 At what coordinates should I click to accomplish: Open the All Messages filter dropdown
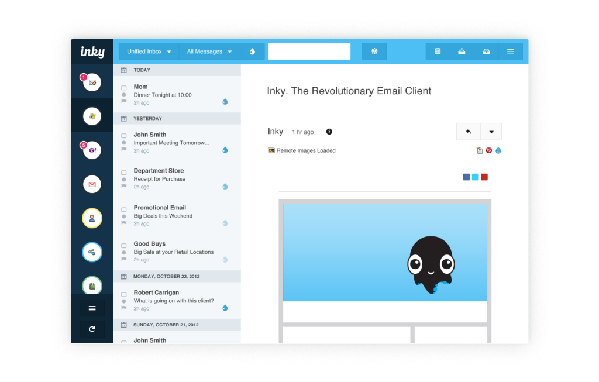(x=209, y=51)
